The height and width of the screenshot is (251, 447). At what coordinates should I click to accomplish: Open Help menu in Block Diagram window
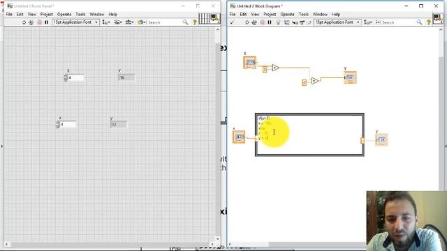tap(336, 14)
